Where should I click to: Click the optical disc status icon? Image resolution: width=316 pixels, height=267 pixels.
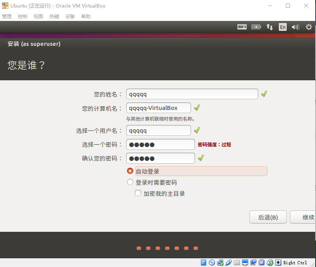[x=212, y=262]
